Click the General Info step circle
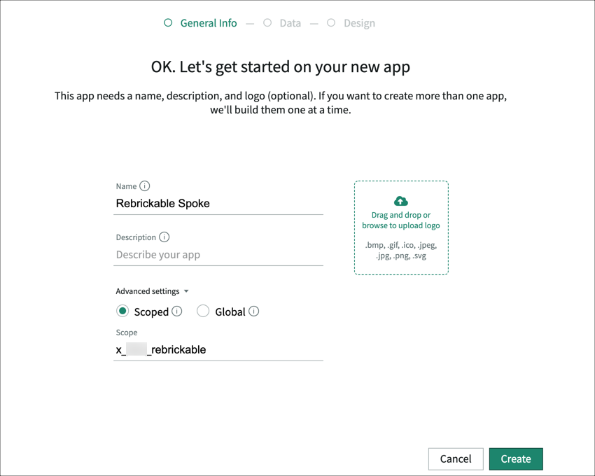The image size is (595, 476). (x=168, y=22)
